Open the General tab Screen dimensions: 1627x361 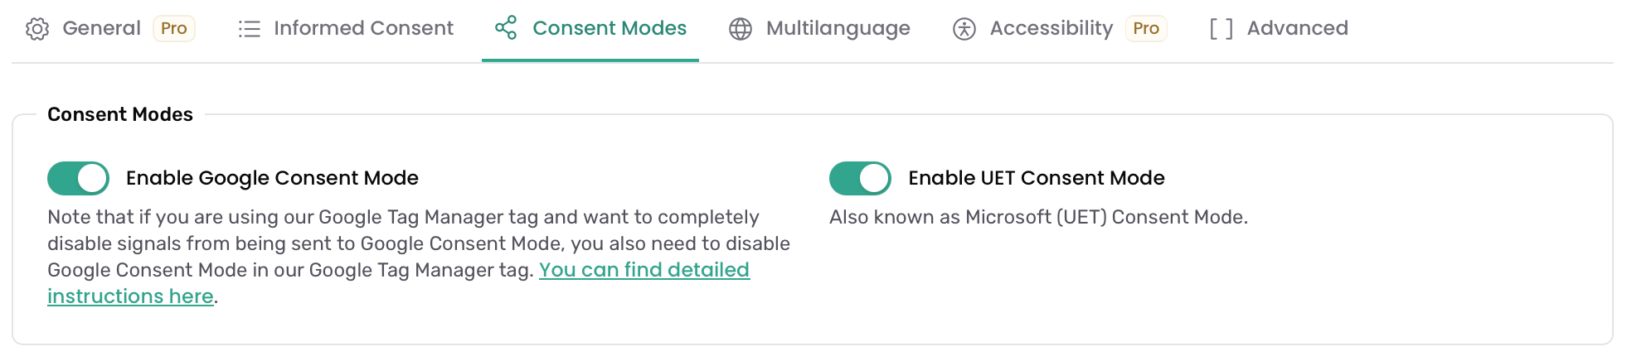102,28
